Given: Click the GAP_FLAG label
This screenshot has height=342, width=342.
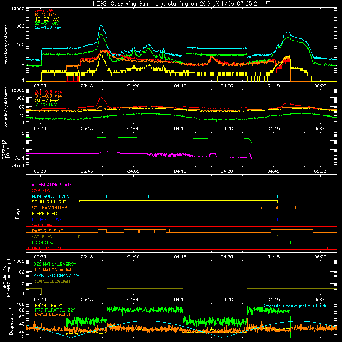Looking at the screenshot, I should [42, 190].
